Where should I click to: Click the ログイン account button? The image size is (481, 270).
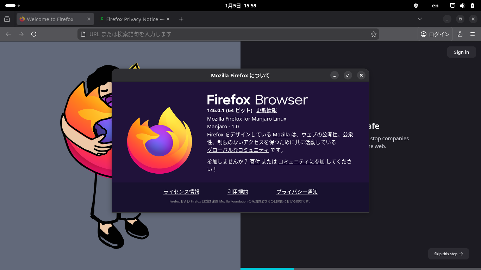(x=435, y=34)
